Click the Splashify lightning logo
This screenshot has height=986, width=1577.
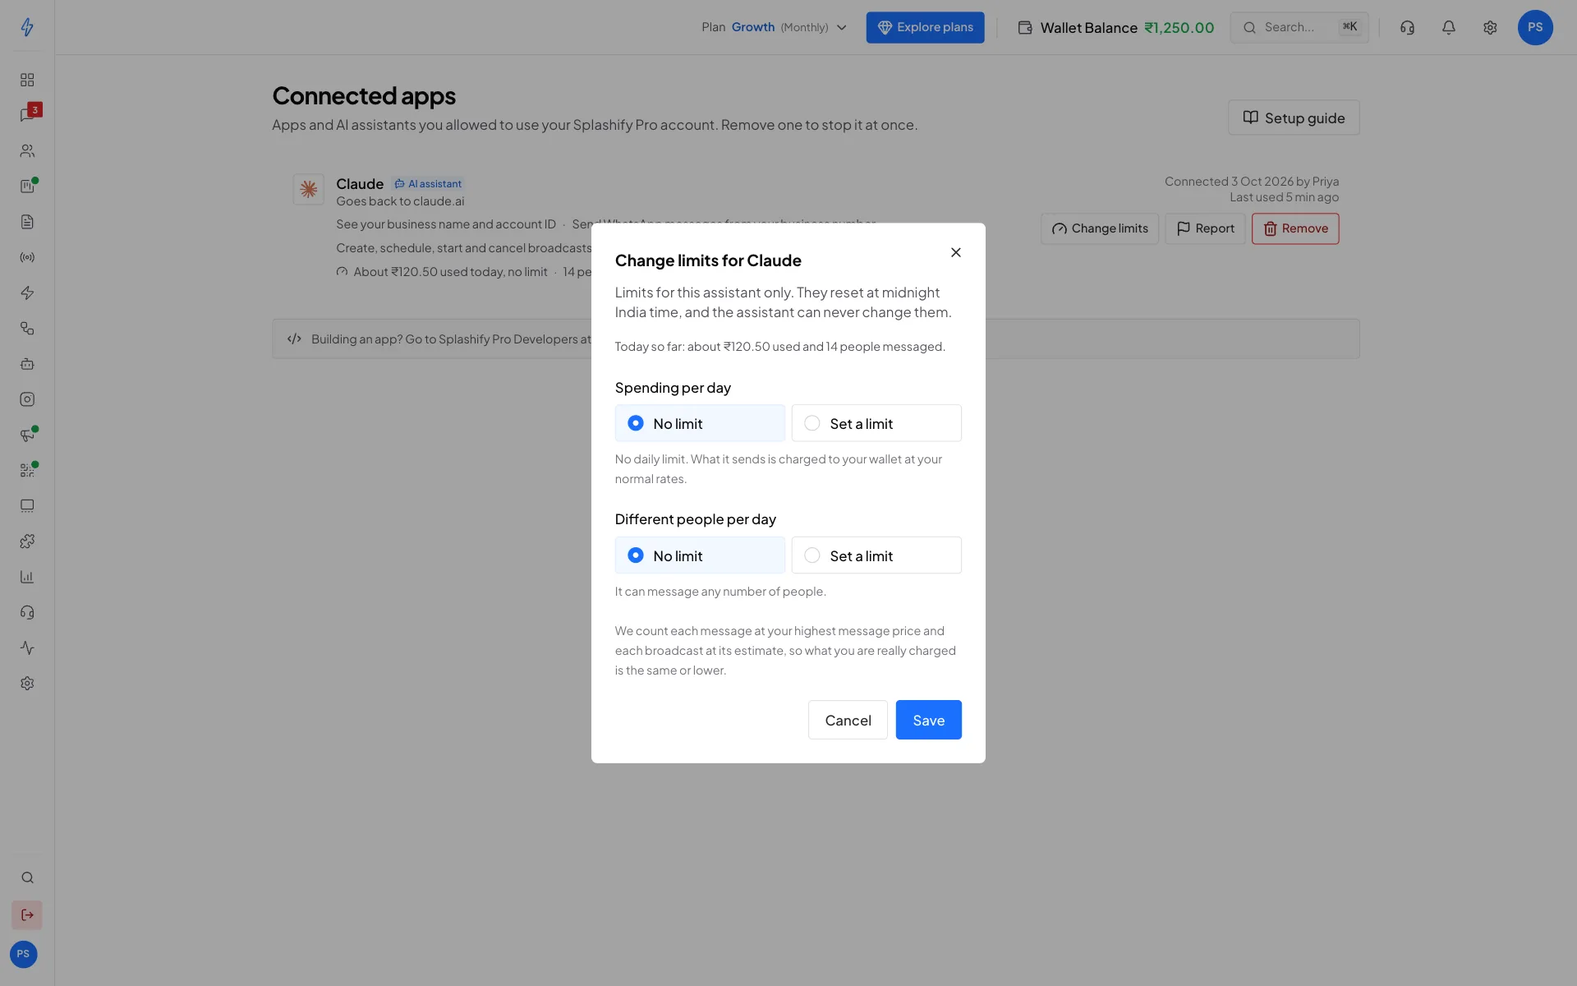tap(27, 27)
